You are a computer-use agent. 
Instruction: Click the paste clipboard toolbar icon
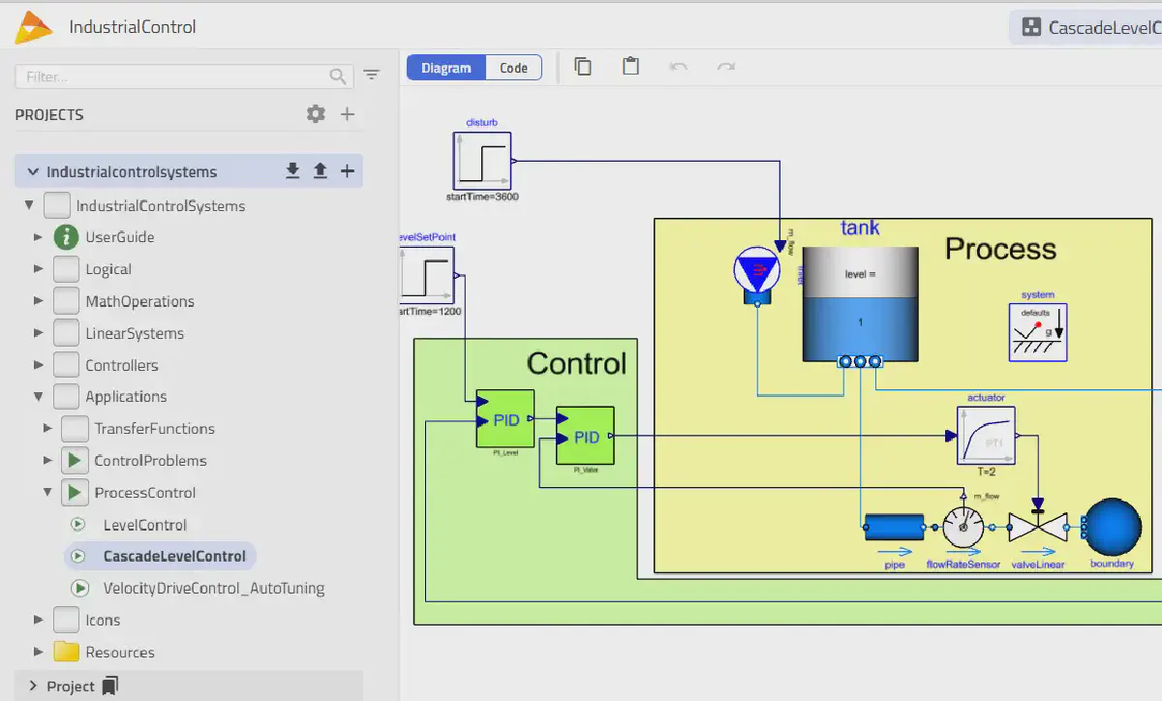pos(630,67)
